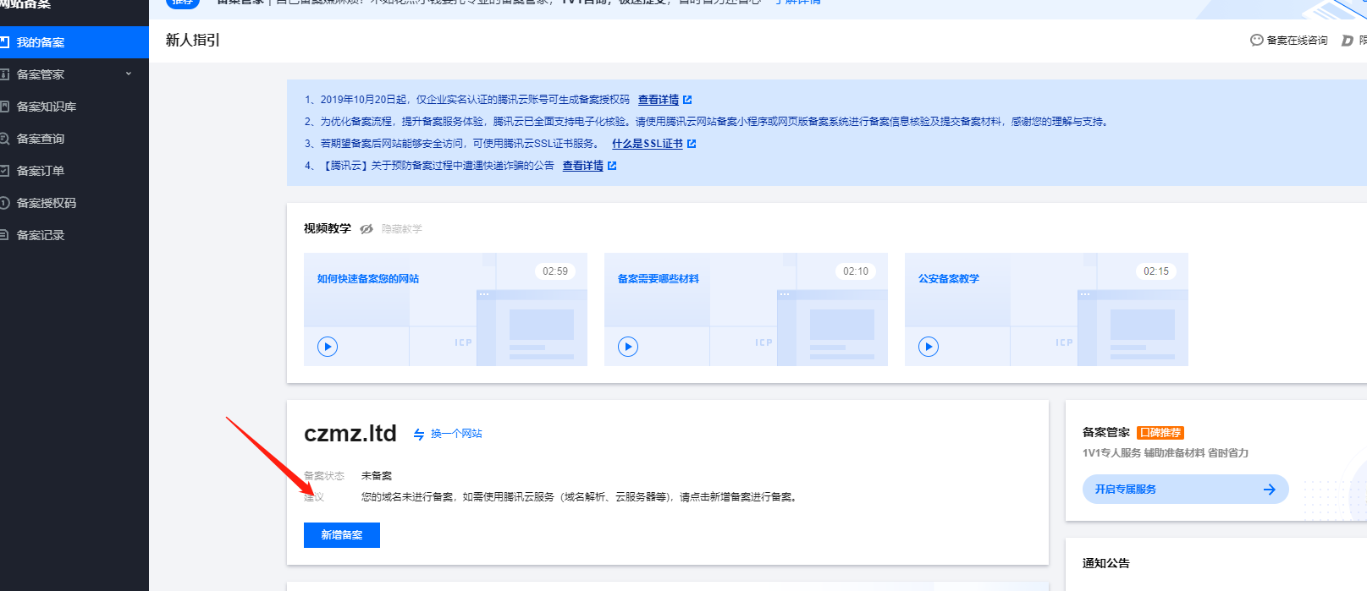Click 换一个网站 link
The height and width of the screenshot is (591, 1367).
(x=456, y=434)
